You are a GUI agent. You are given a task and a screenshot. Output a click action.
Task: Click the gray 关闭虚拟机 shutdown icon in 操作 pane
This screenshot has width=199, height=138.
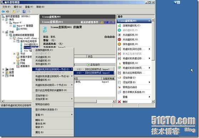[119, 35]
